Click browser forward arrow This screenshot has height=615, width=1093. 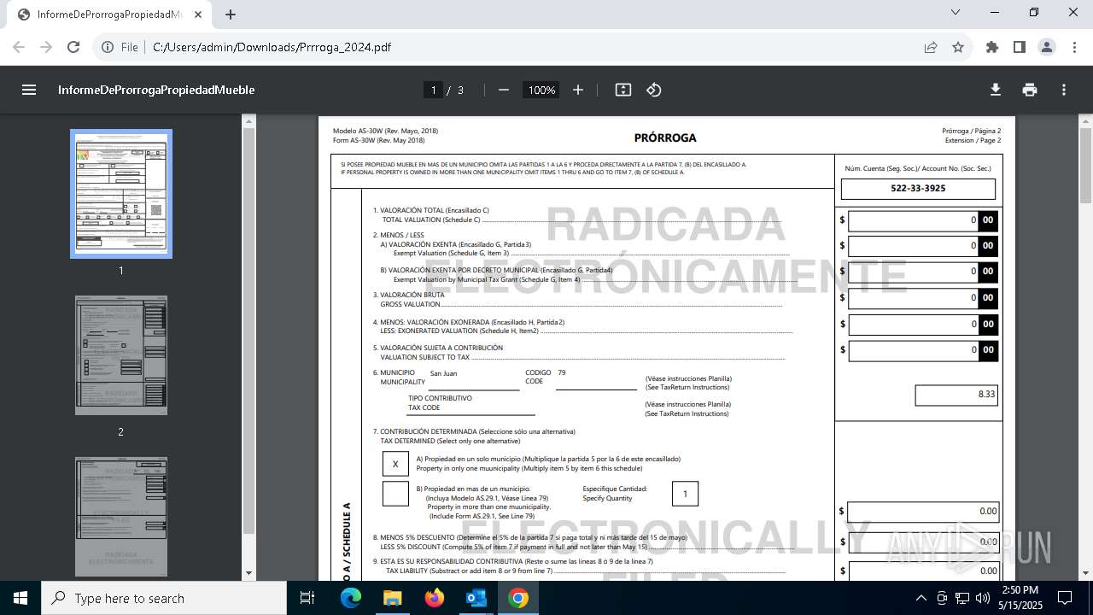click(46, 47)
